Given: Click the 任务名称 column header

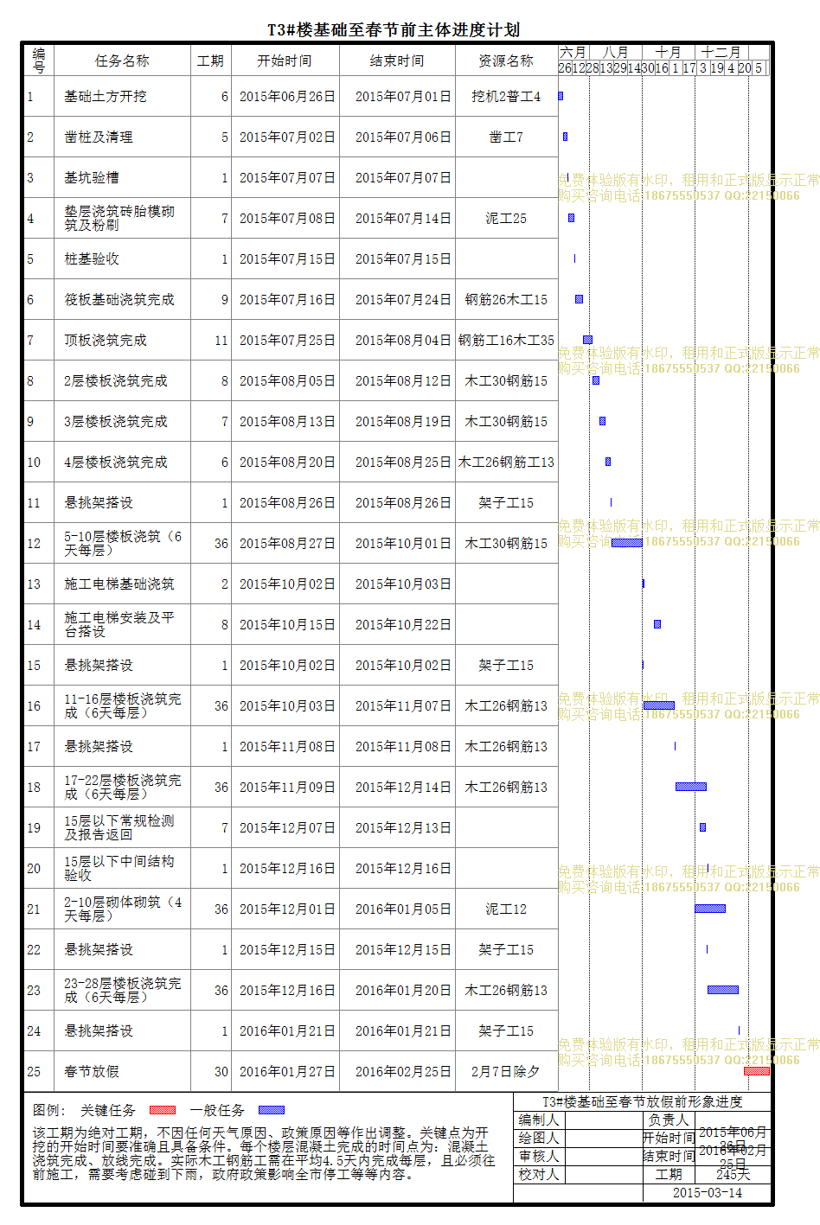Looking at the screenshot, I should pyautogui.click(x=122, y=61).
